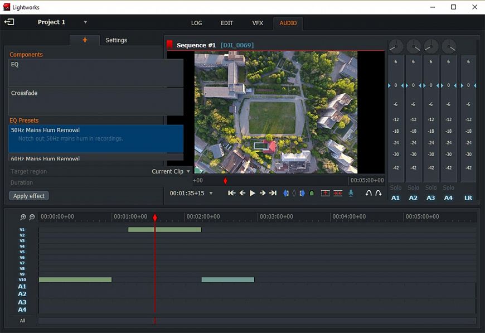Click the Undo arrow icon
The image size is (485, 333).
click(368, 193)
